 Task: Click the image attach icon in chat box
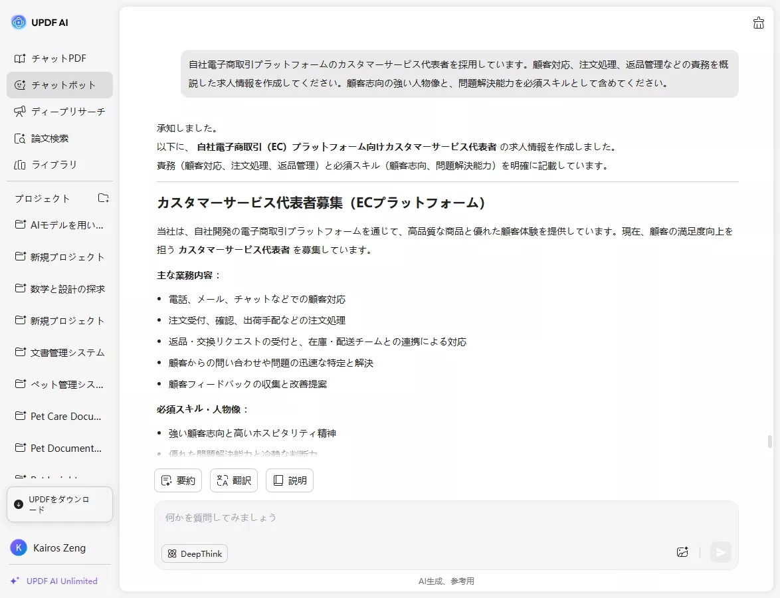tap(682, 552)
